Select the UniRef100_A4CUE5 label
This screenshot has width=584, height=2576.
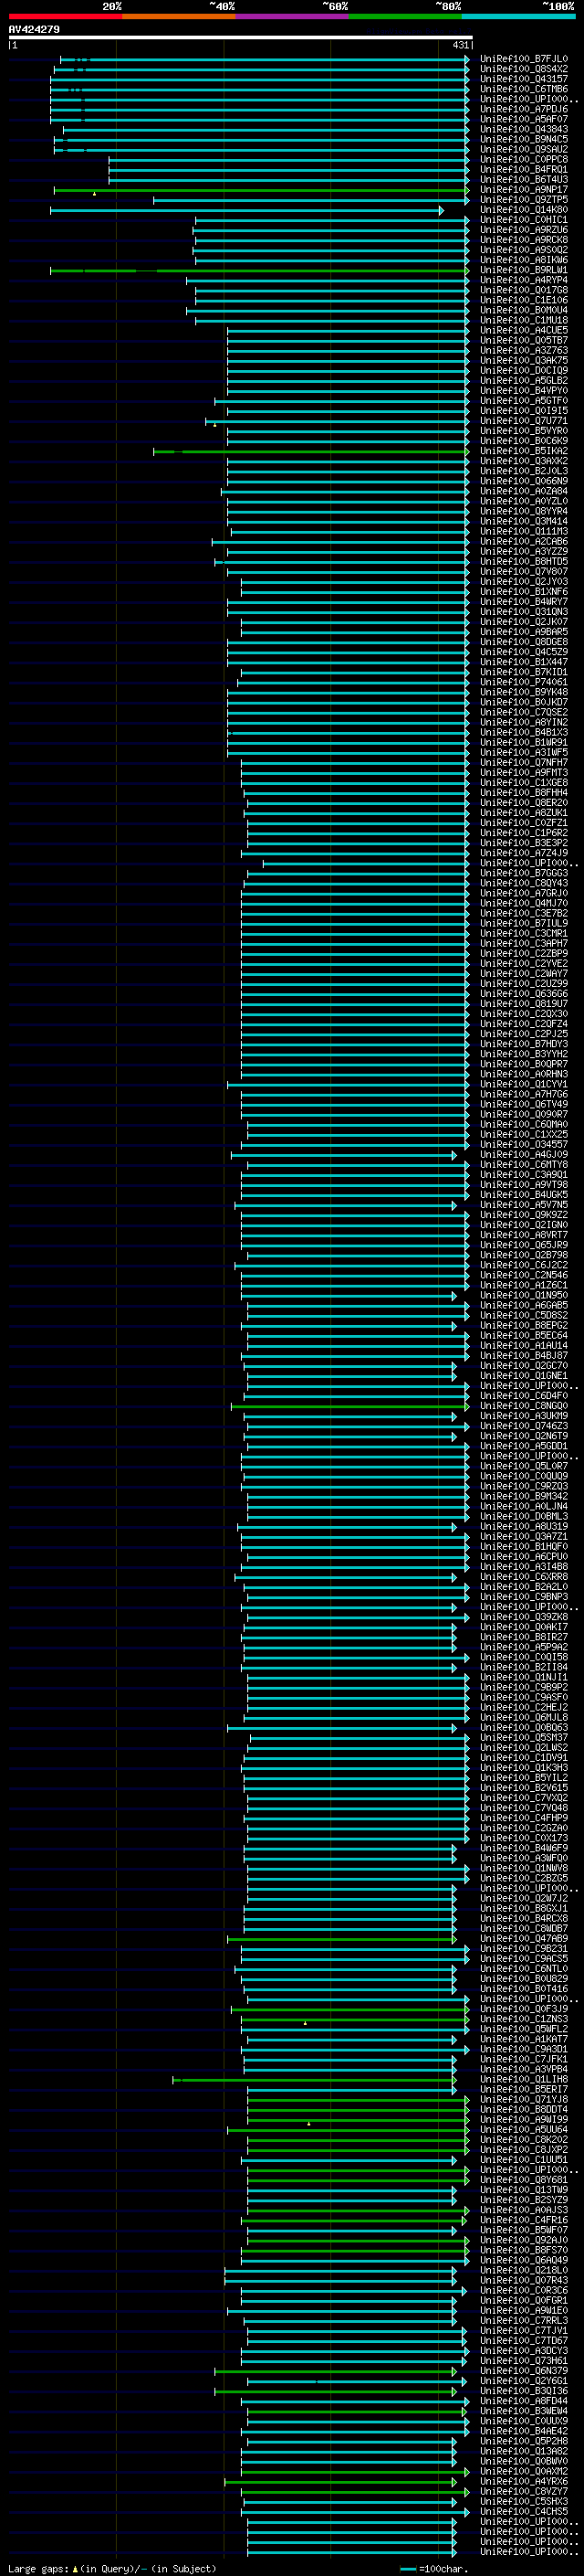[x=524, y=330]
